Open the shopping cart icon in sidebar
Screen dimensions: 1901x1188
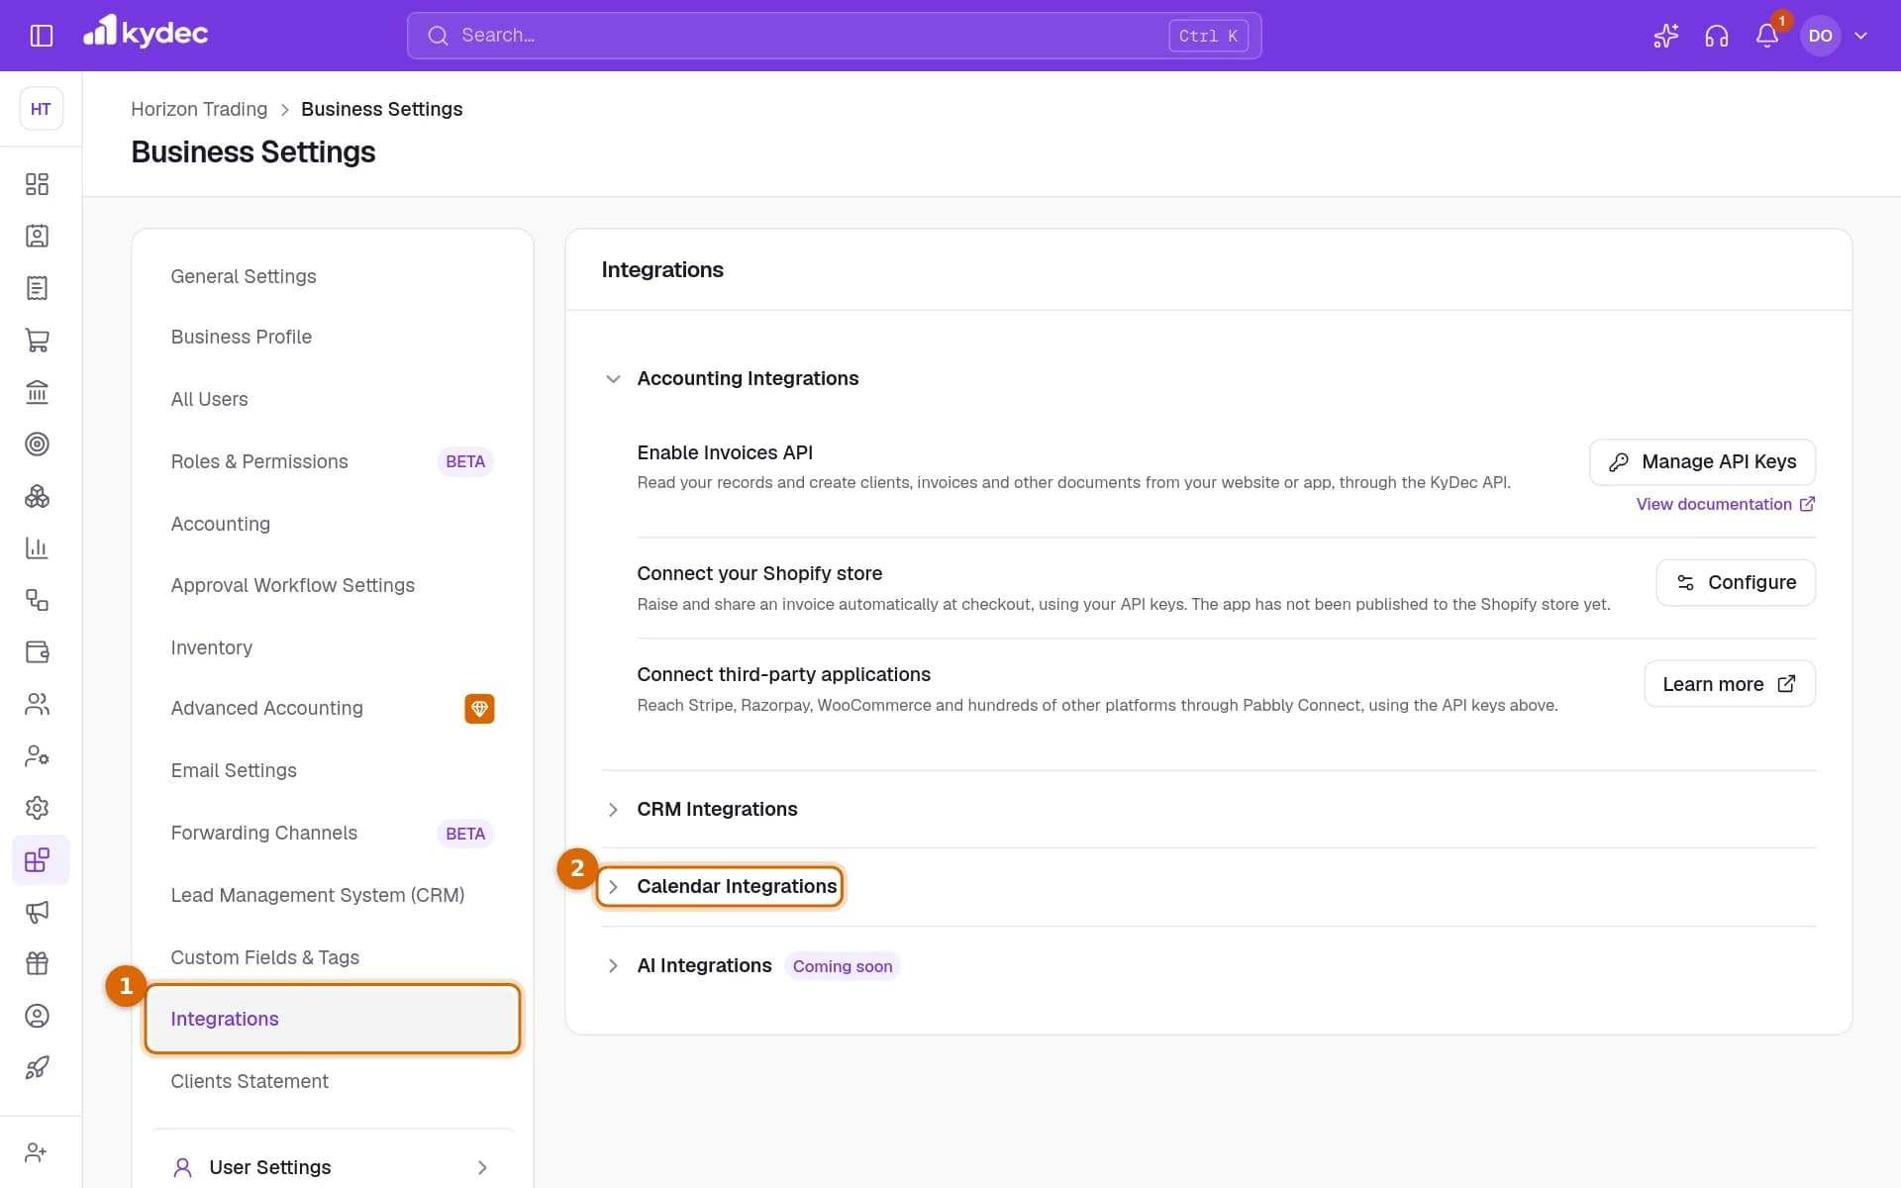point(37,340)
